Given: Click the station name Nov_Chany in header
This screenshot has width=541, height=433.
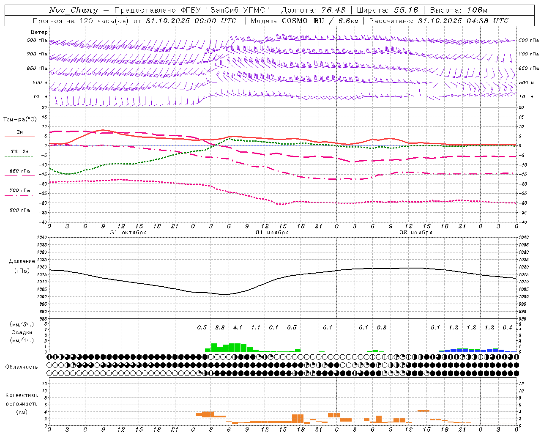Looking at the screenshot, I should pos(73,10).
